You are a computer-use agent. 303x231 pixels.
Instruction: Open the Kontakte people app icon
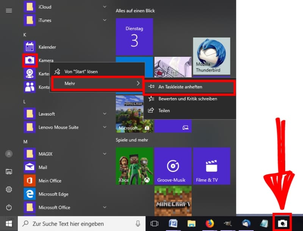[x=30, y=87]
